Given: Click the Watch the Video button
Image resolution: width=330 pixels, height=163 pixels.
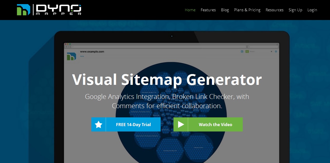Looking at the screenshot, I should [x=208, y=125].
